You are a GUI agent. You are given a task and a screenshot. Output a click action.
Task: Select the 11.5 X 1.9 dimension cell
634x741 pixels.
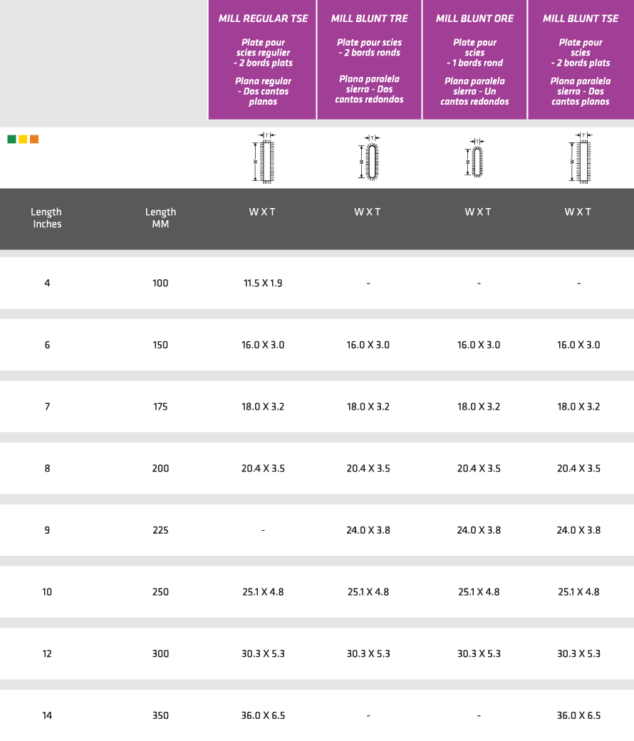click(x=263, y=284)
